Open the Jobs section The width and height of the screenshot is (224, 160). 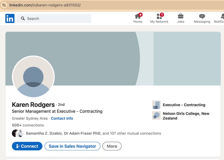click(x=181, y=18)
